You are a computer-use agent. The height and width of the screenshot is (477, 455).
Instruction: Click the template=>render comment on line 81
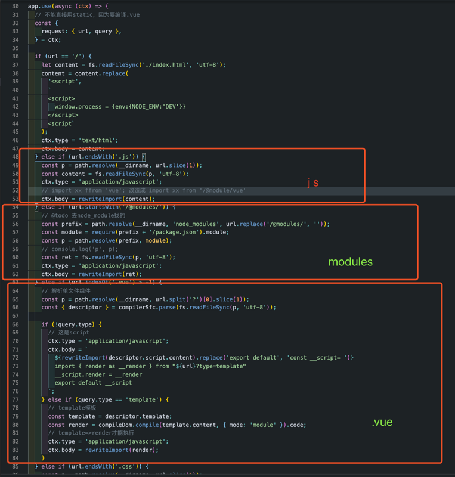[x=91, y=433]
